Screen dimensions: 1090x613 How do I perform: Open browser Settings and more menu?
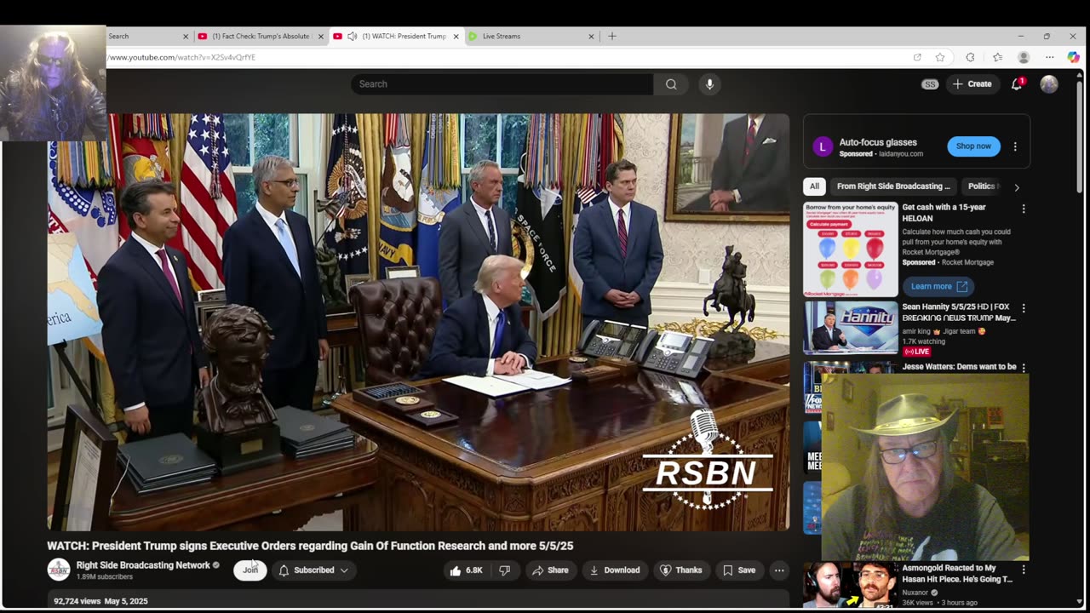click(1050, 57)
